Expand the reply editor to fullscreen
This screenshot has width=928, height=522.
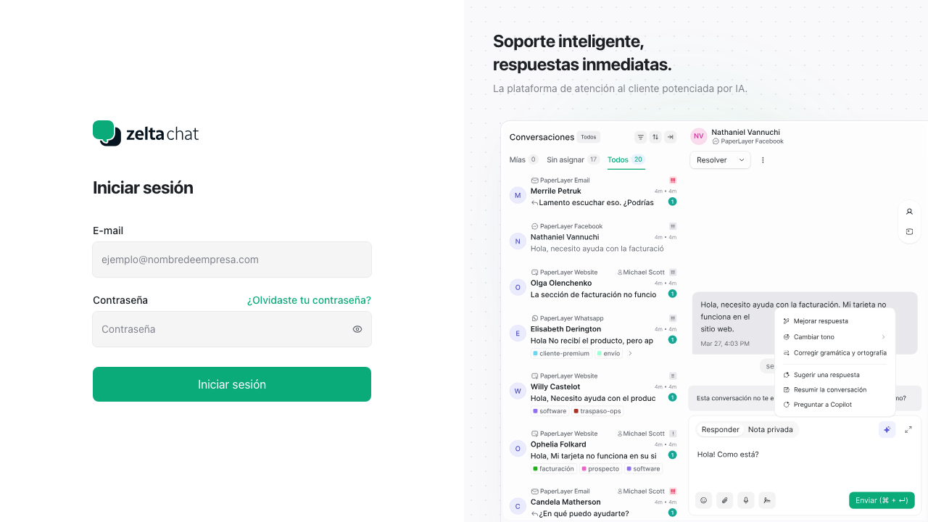(x=908, y=429)
